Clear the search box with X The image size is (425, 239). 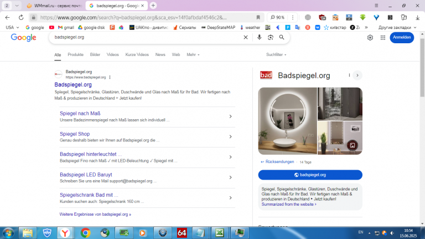[246, 37]
